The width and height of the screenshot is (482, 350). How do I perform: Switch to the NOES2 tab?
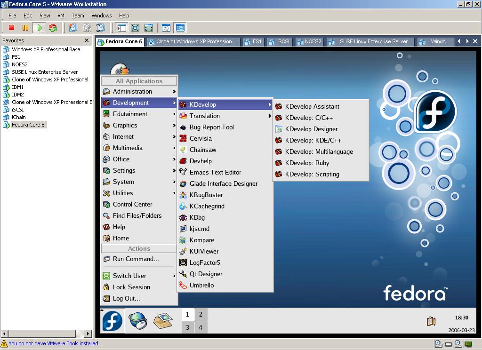pyautogui.click(x=309, y=41)
